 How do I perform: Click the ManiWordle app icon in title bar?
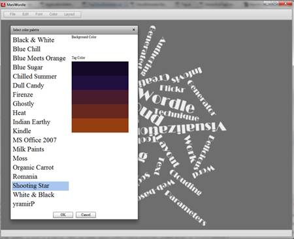(x=3, y=5)
